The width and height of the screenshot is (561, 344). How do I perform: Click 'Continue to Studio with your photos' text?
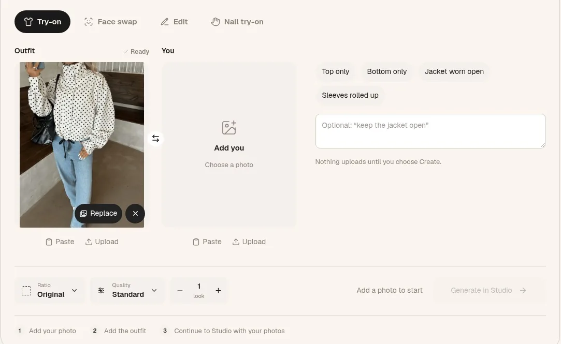(229, 331)
